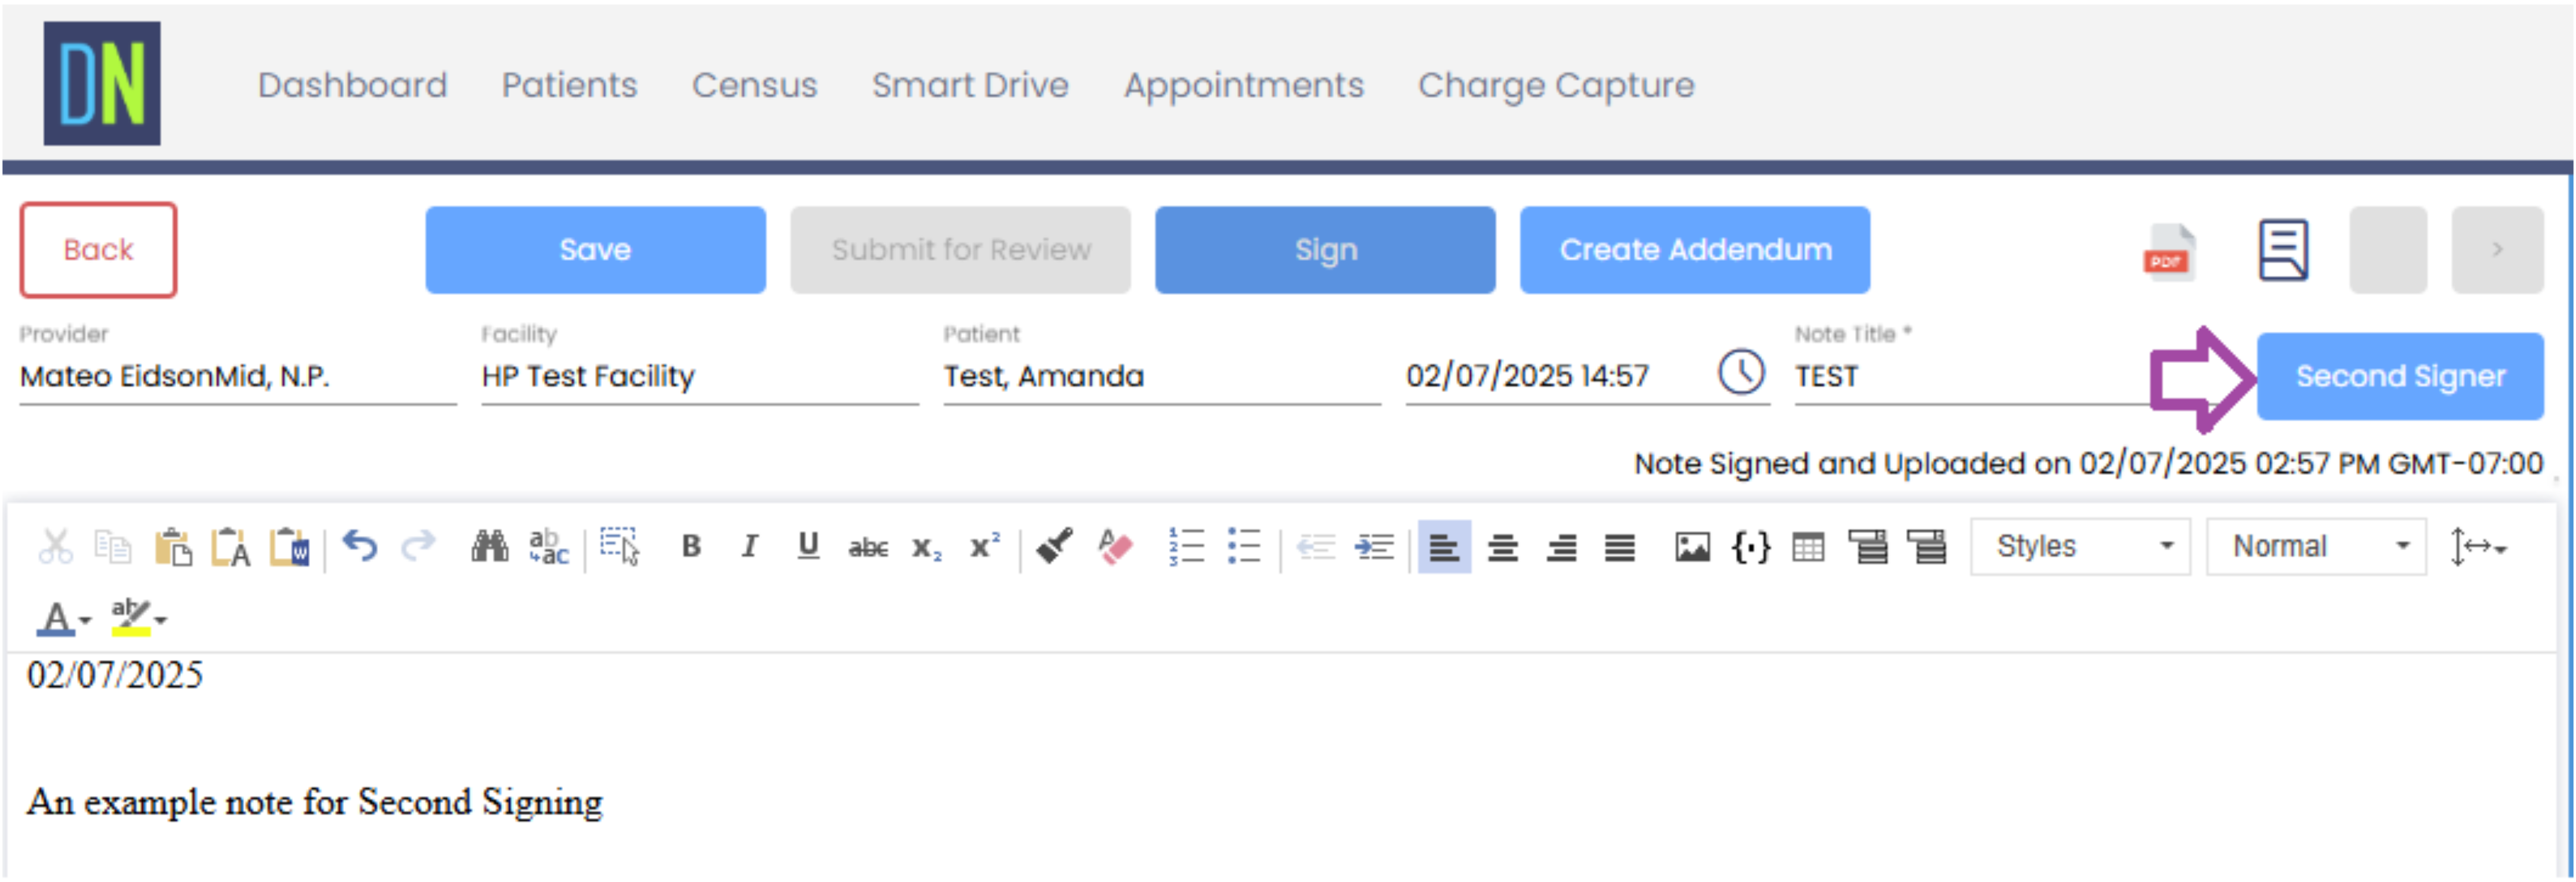Open the Normal paragraph format dropdown

click(x=2316, y=547)
